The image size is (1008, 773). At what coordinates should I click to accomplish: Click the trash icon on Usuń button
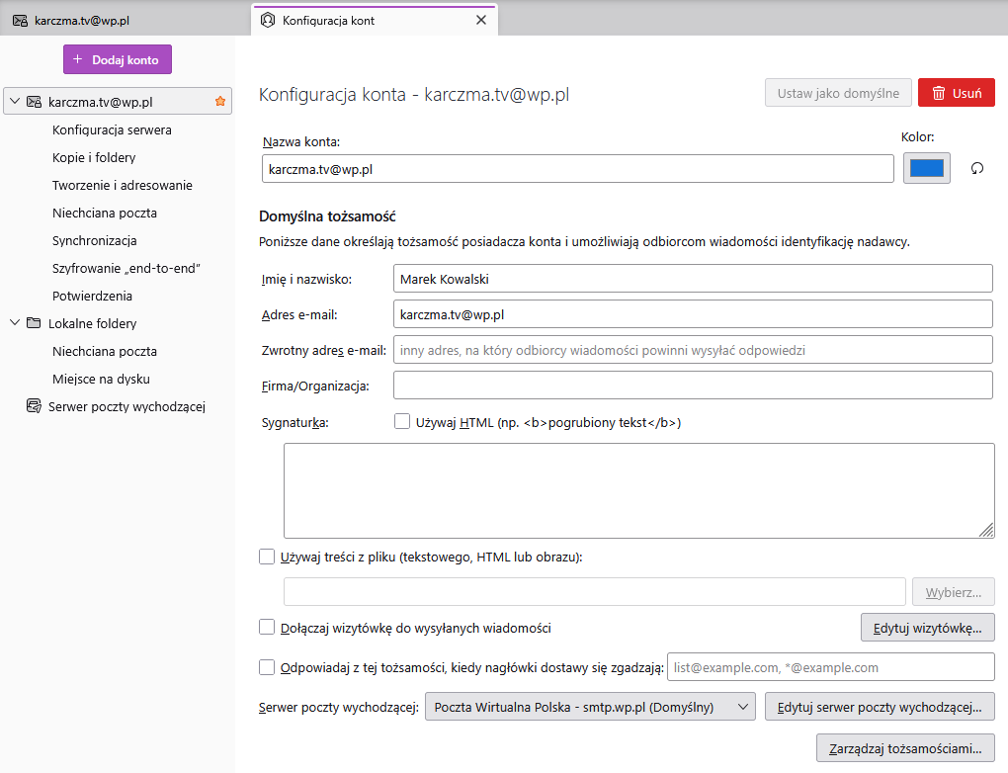939,93
